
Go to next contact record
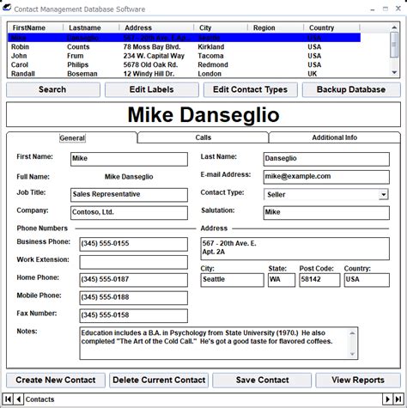(x=387, y=399)
